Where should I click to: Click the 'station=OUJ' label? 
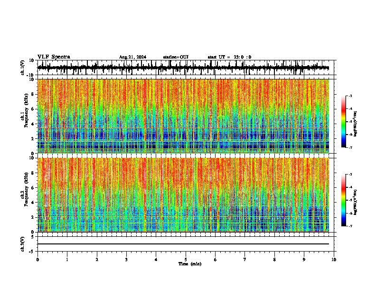click(x=176, y=57)
